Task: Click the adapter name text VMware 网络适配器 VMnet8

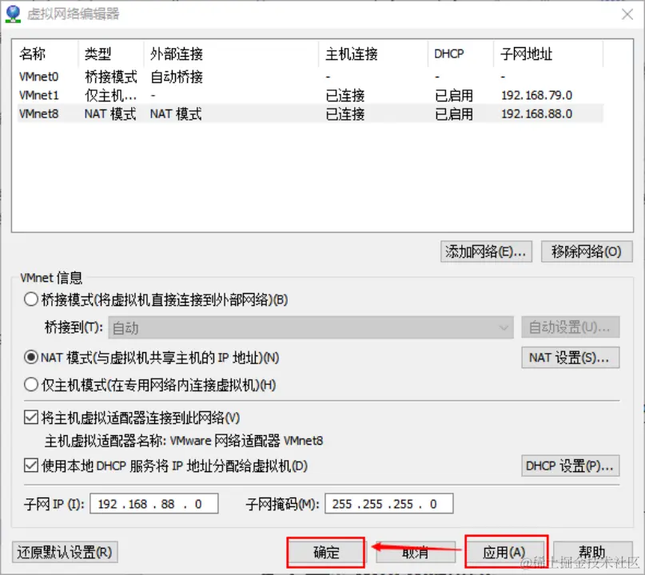Action: 246,441
